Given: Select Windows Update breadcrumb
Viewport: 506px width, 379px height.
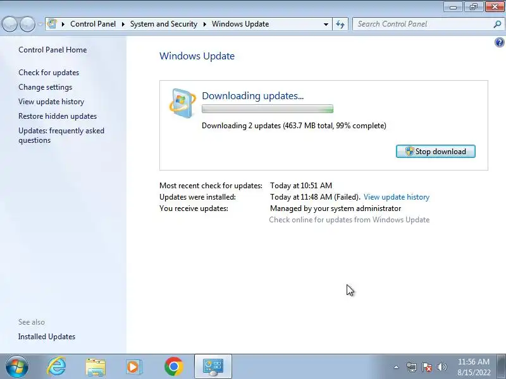Looking at the screenshot, I should coord(240,24).
